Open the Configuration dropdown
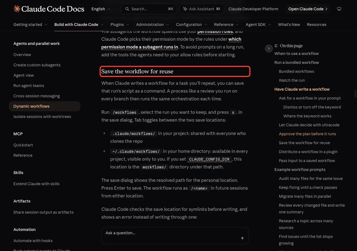The height and width of the screenshot is (251, 357). point(192,25)
